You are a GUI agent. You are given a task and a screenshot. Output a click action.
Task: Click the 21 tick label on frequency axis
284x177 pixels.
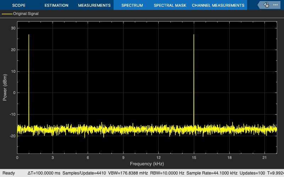click(264, 157)
